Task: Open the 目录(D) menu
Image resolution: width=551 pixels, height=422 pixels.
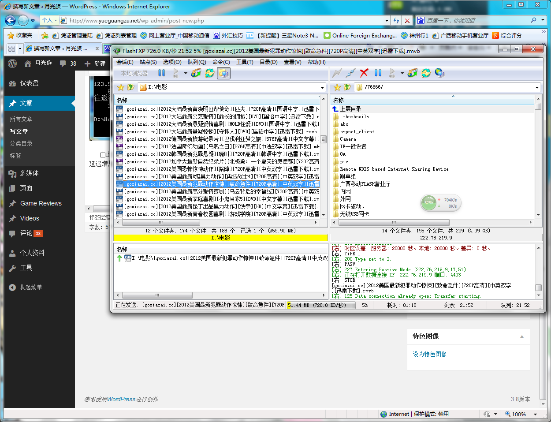Action: click(x=268, y=62)
